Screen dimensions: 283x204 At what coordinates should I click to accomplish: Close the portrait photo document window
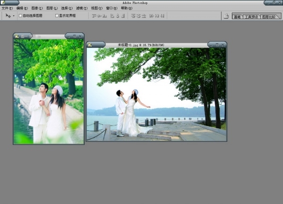tap(81, 36)
